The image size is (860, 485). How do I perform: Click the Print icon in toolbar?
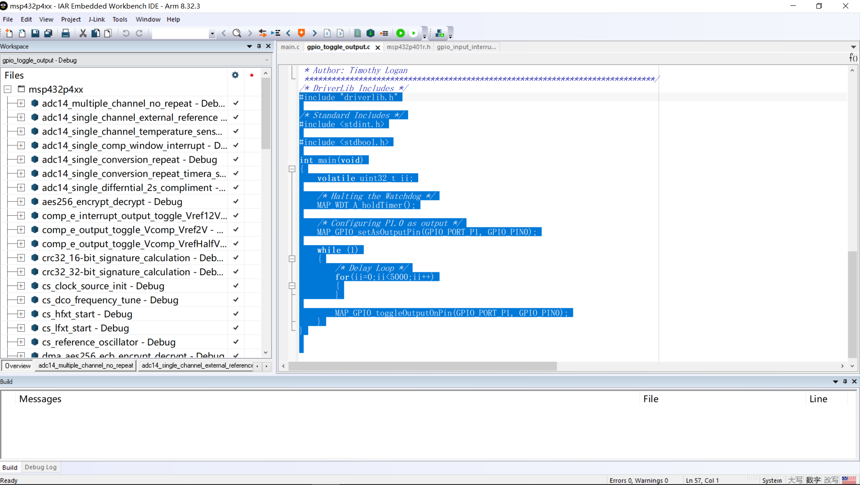click(66, 33)
